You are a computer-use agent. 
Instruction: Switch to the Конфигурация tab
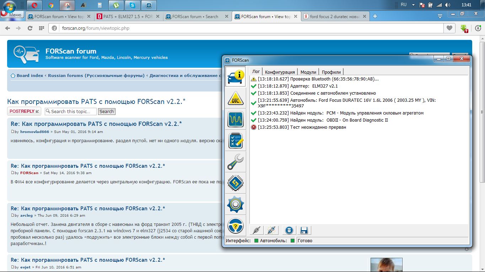(x=280, y=72)
